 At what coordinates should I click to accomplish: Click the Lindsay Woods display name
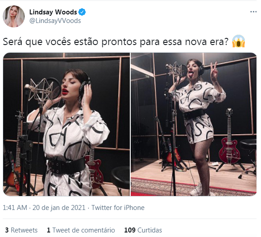[x=53, y=12]
